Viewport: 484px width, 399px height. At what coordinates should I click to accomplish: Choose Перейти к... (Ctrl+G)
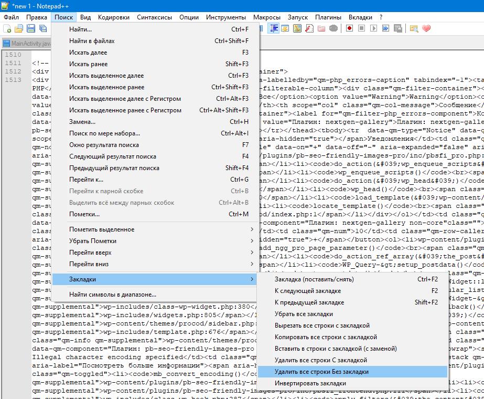pos(155,180)
